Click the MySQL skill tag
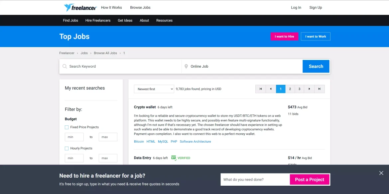Viewport: 389px width, 194px height. pos(163,142)
